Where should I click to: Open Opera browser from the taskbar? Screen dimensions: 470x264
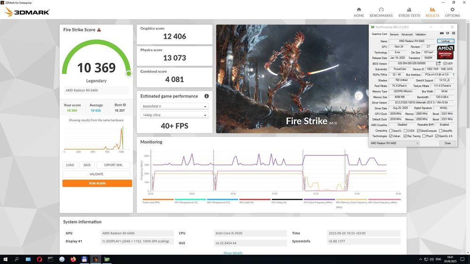coord(39,259)
